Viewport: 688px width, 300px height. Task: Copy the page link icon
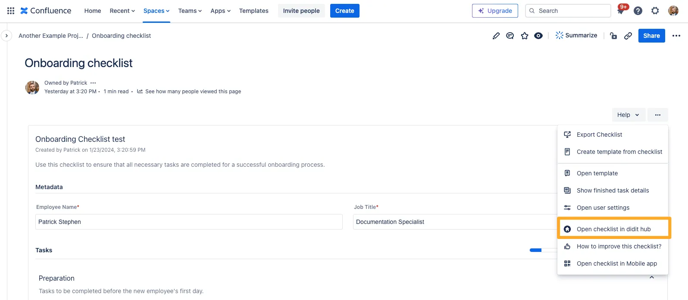pyautogui.click(x=628, y=36)
